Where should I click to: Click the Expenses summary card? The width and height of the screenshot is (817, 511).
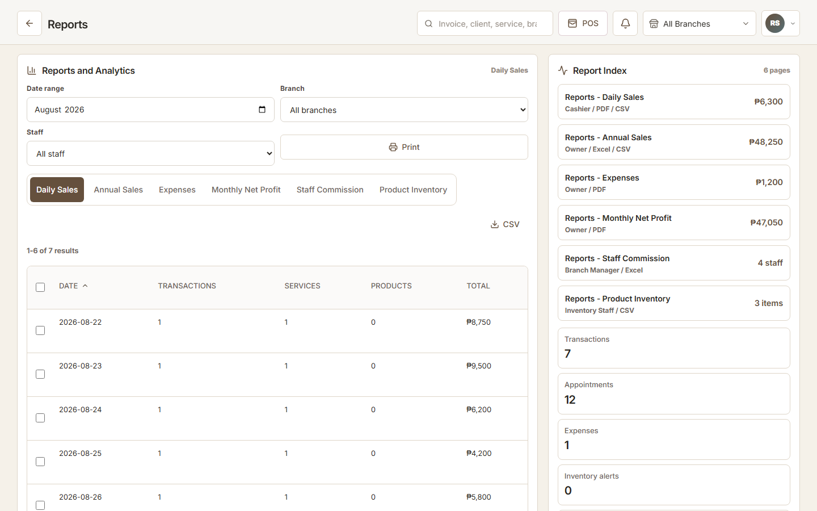674,439
